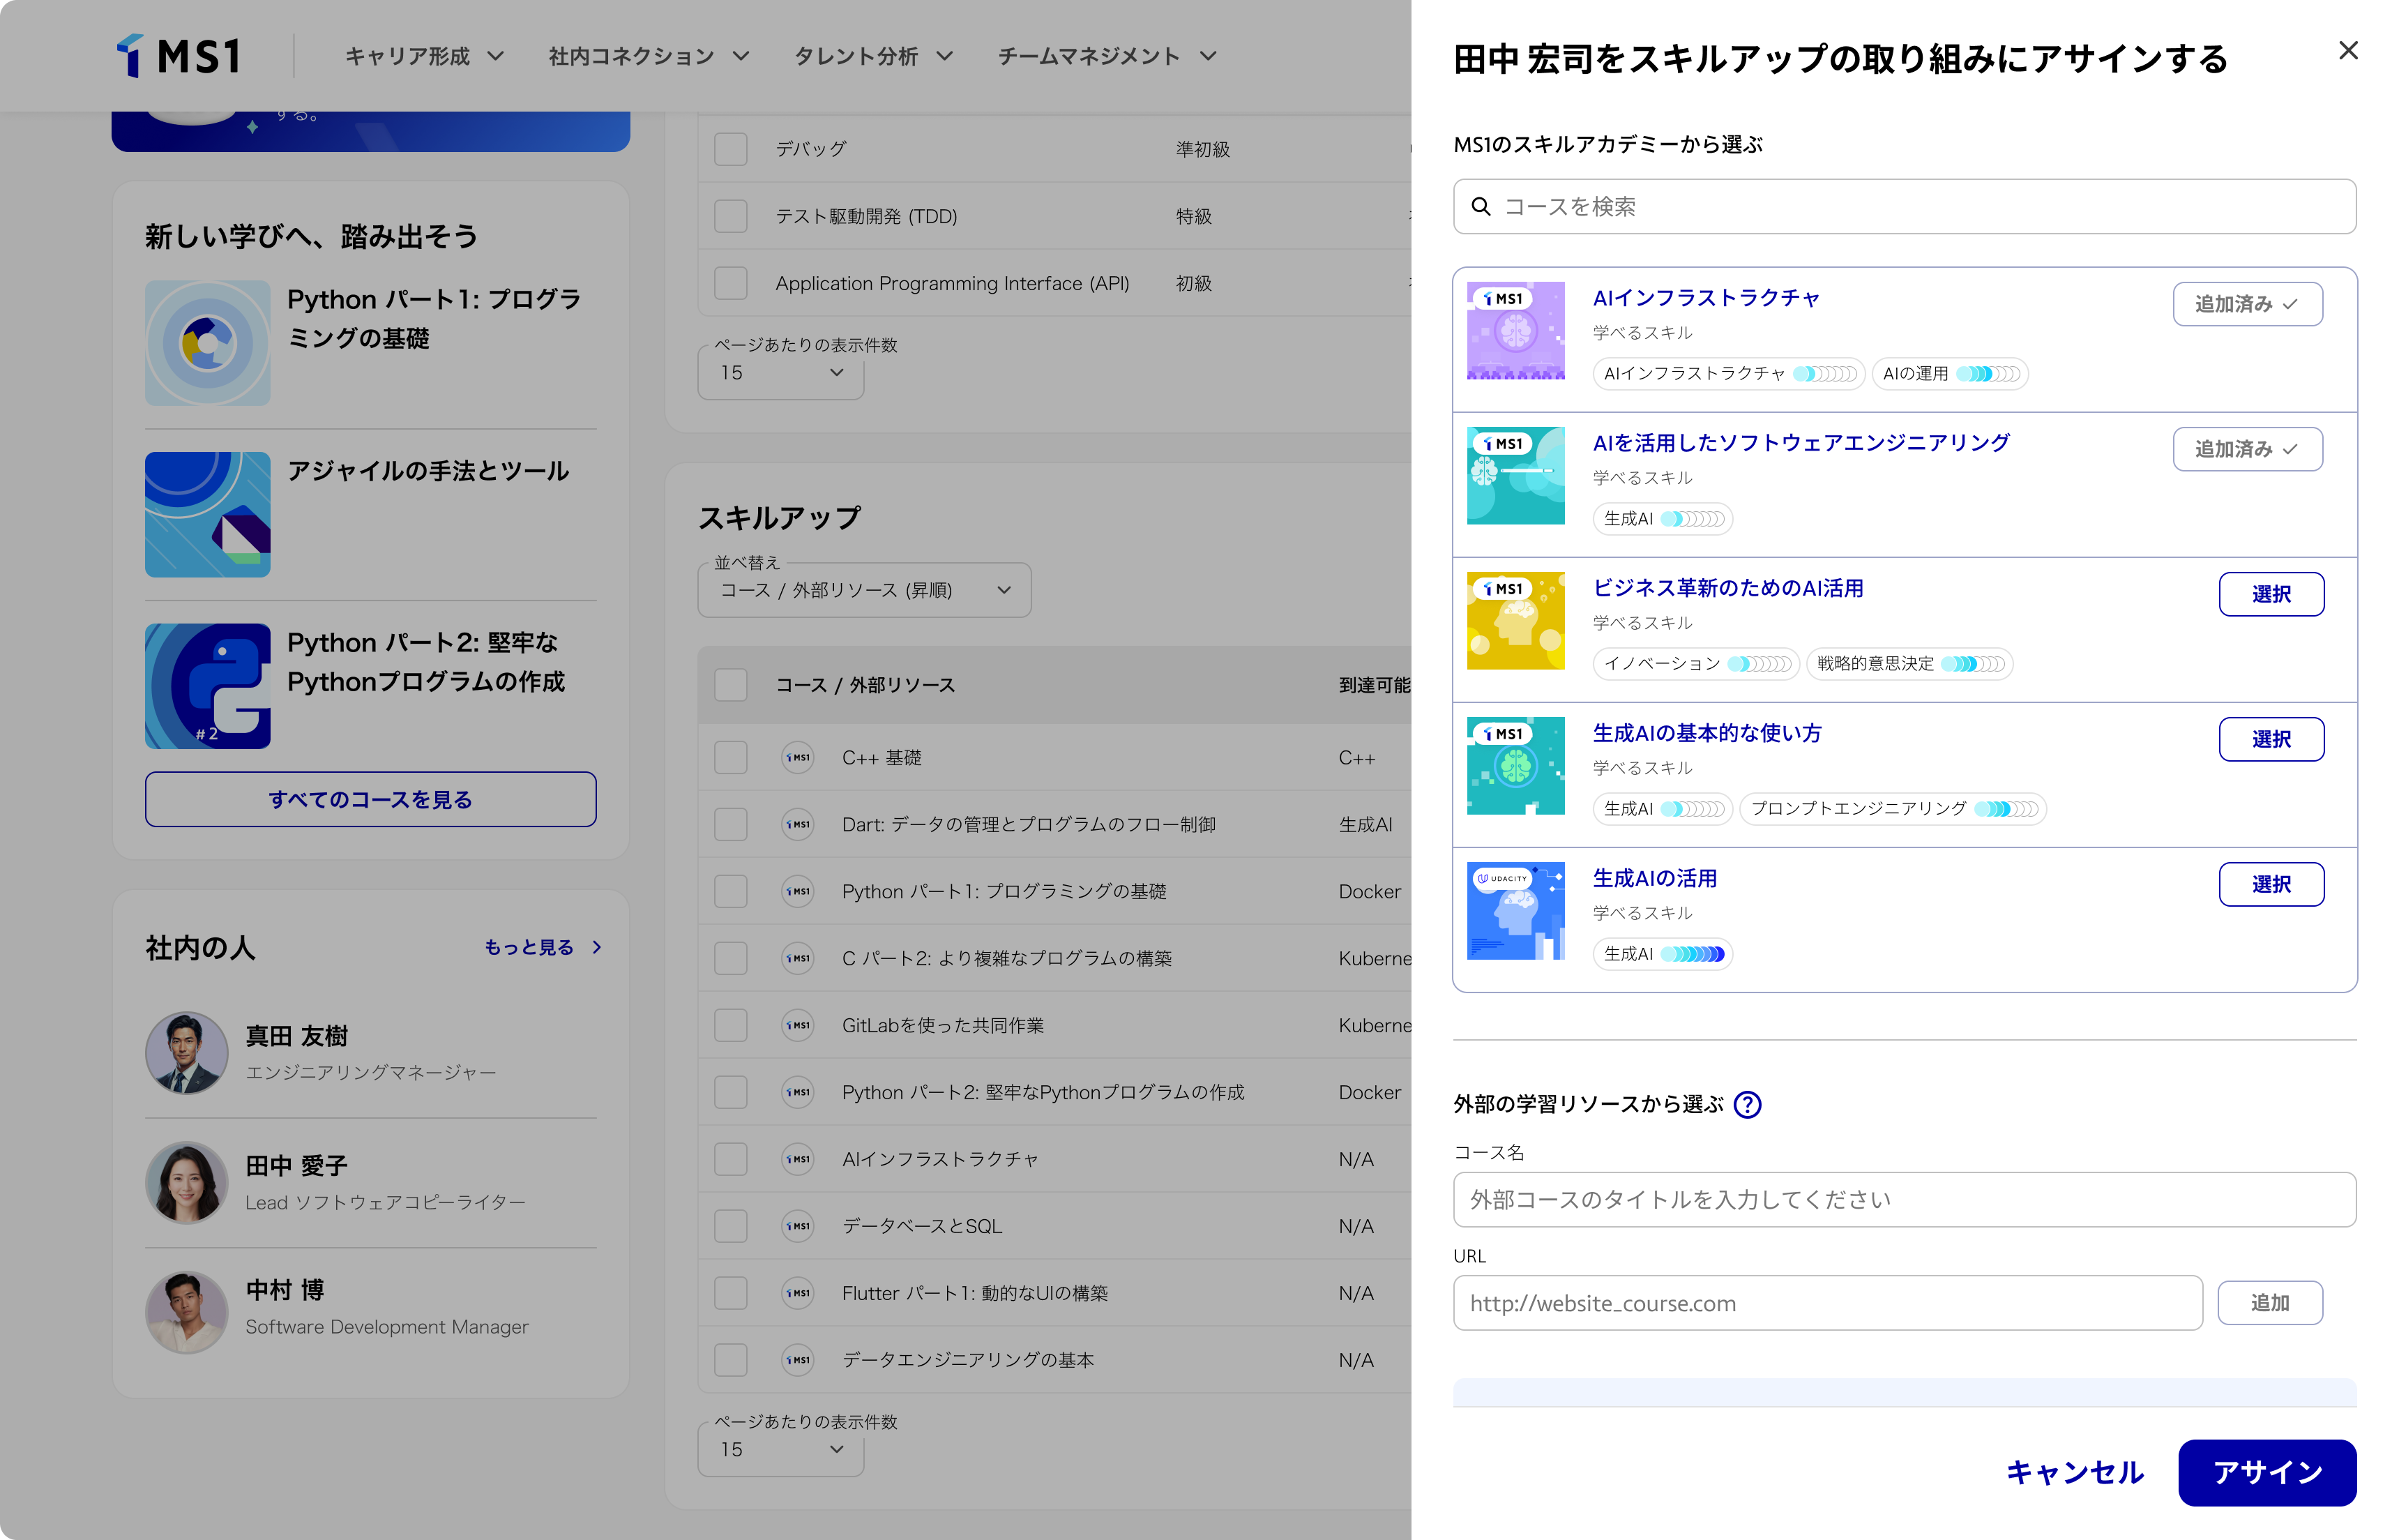This screenshot has height=1540, width=2399.
Task: Open upper ページあたりの表示件数 dropdown
Action: (780, 373)
